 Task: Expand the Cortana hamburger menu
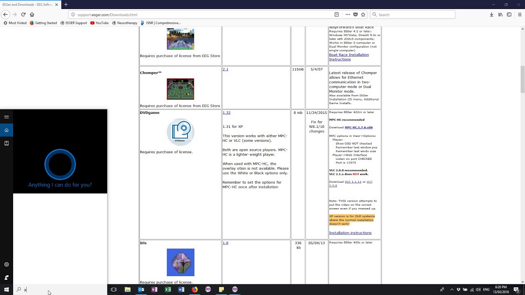[x=7, y=117]
